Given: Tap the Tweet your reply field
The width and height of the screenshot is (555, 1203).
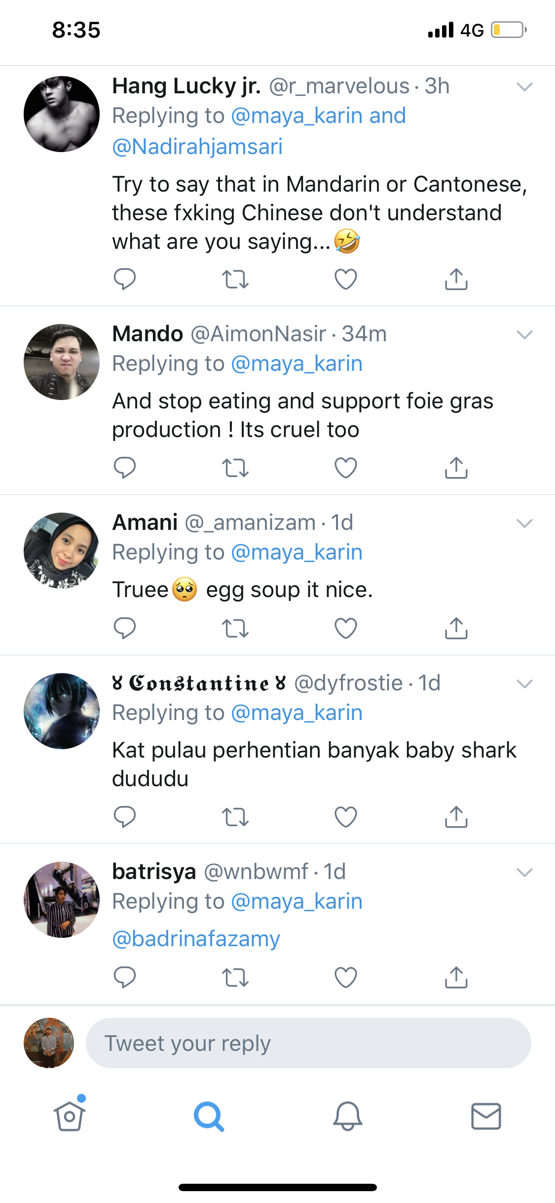Looking at the screenshot, I should pyautogui.click(x=308, y=1043).
